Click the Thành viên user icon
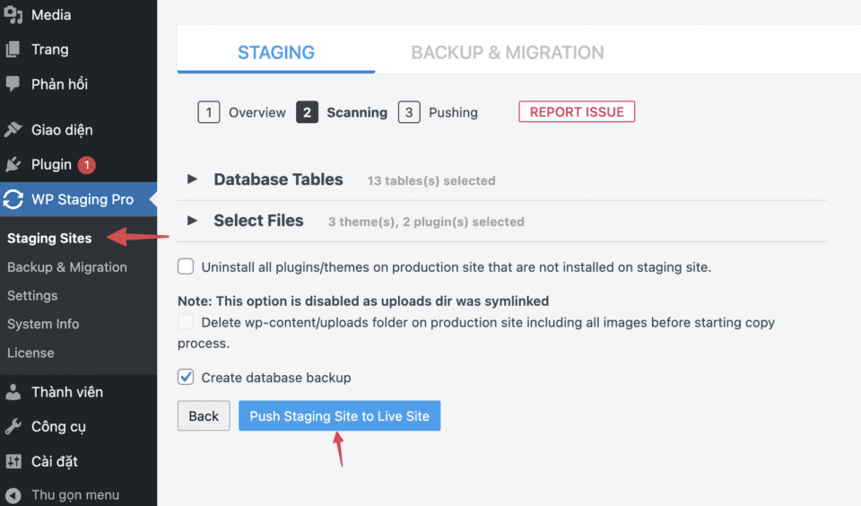861x506 pixels. [13, 392]
